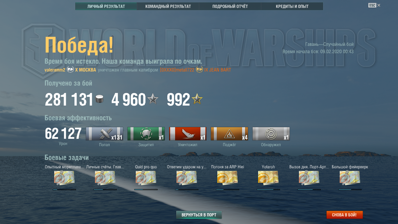Open the Большой фейерверк mission icon
The height and width of the screenshot is (224, 398).
pyautogui.click(x=350, y=178)
